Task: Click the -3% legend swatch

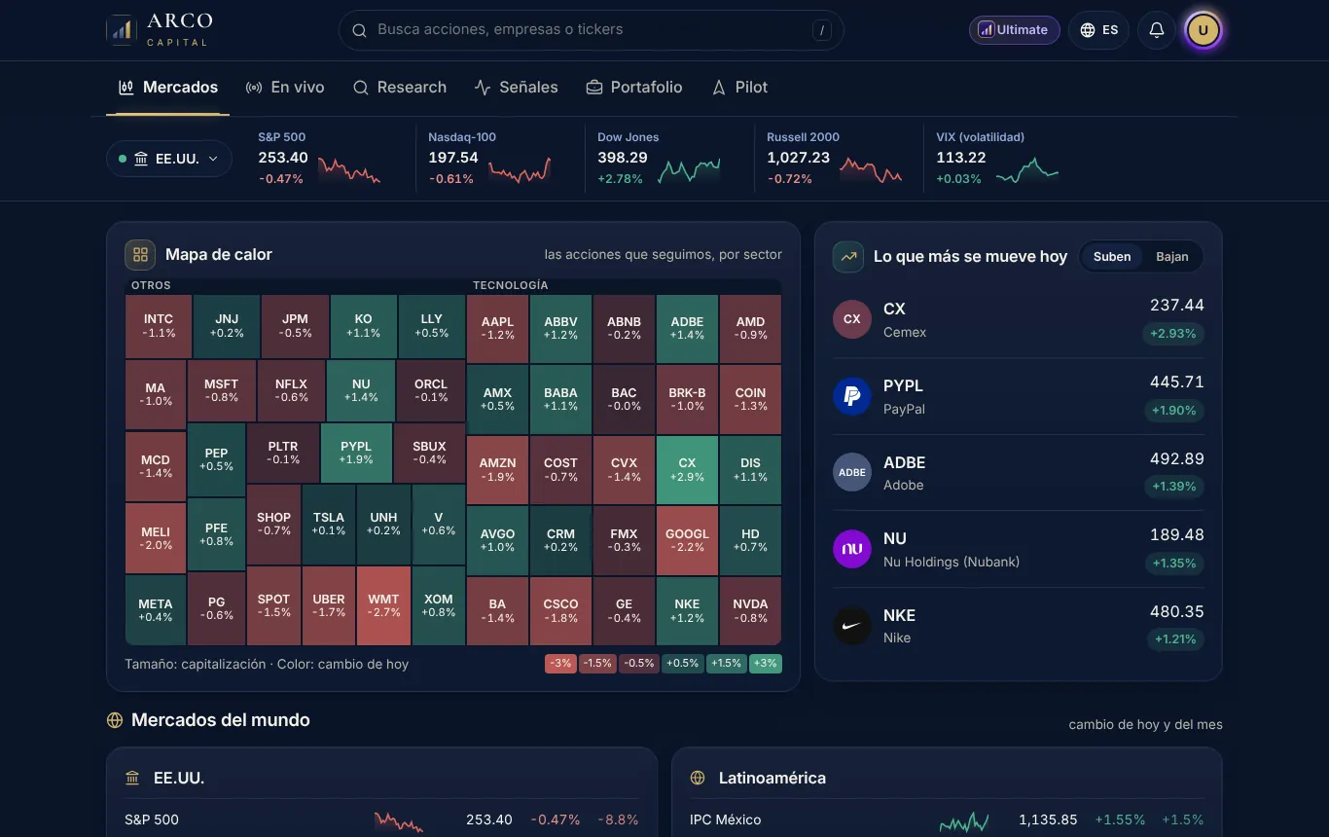Action: tap(560, 664)
